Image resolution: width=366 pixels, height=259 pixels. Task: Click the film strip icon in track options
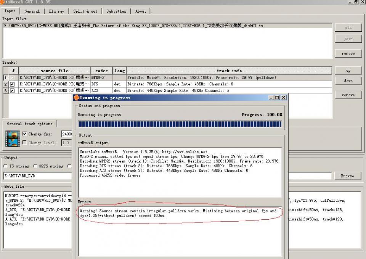coord(12,138)
